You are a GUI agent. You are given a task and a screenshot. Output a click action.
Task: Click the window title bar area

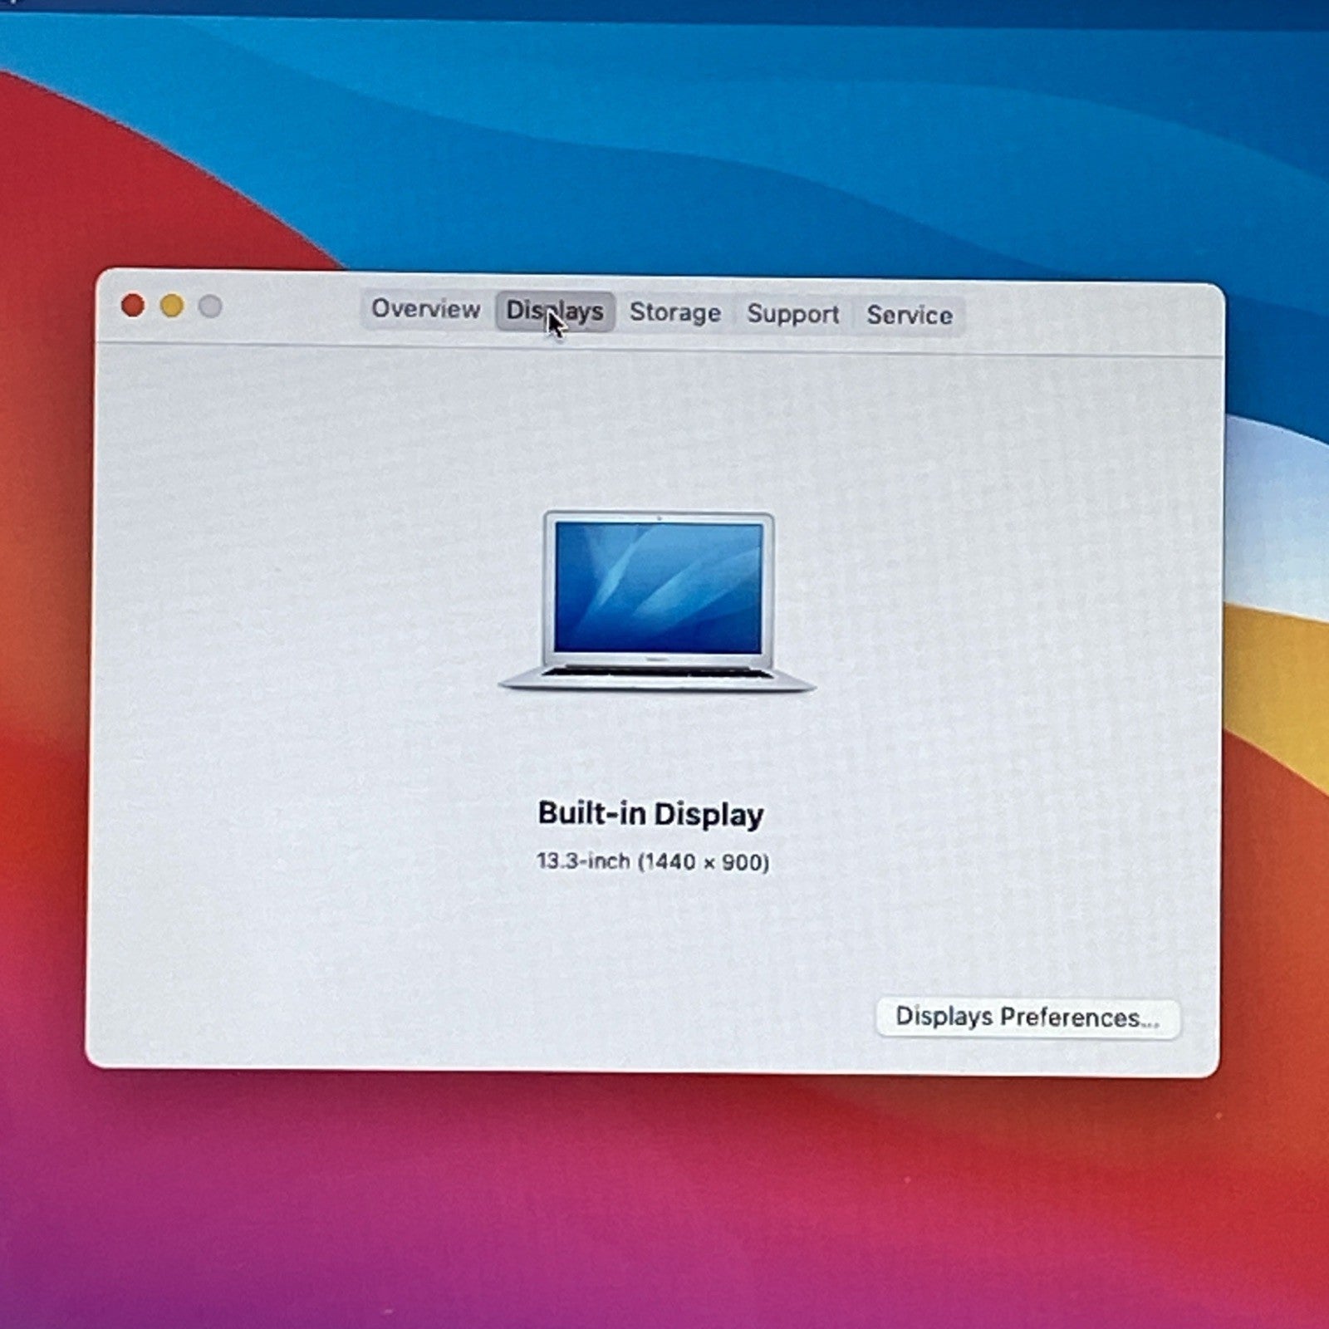[1080, 311]
